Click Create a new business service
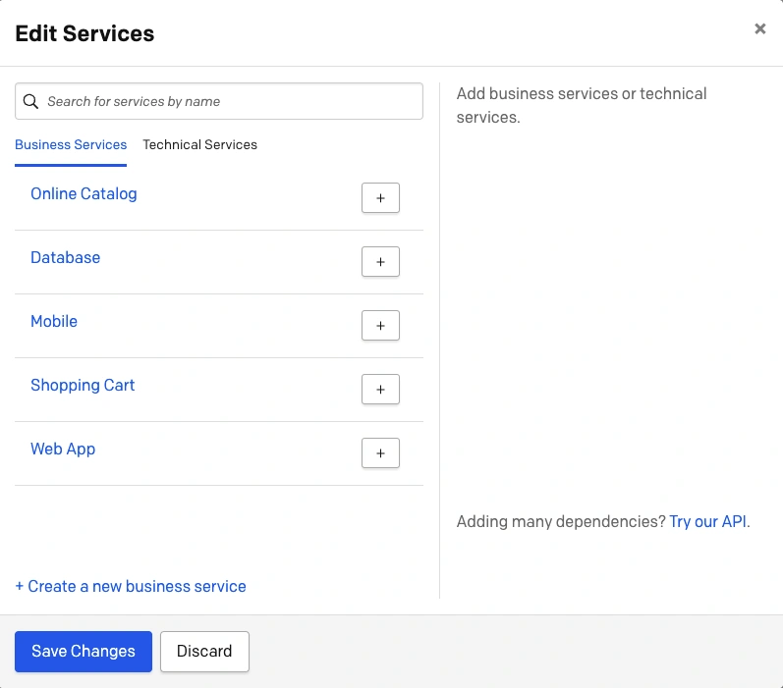783x688 pixels. (131, 587)
